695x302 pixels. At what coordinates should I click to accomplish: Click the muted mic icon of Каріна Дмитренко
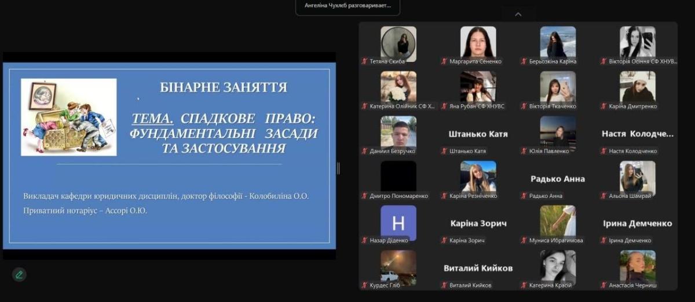pos(604,106)
